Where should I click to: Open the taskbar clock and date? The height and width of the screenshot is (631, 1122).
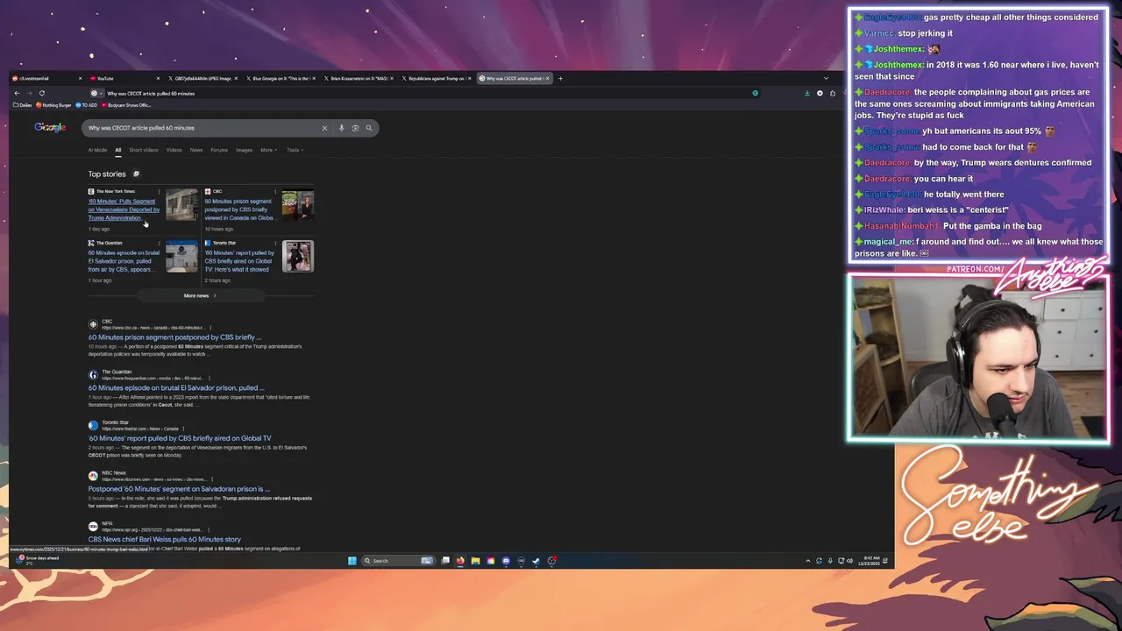869,561
